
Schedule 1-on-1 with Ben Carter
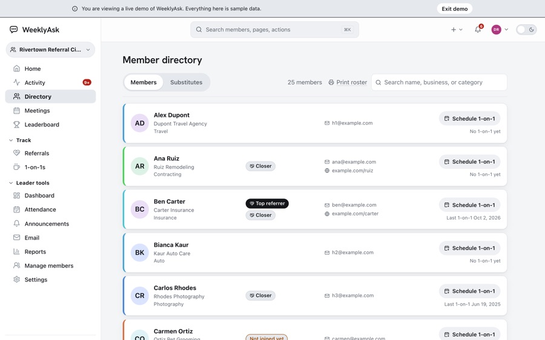469,205
